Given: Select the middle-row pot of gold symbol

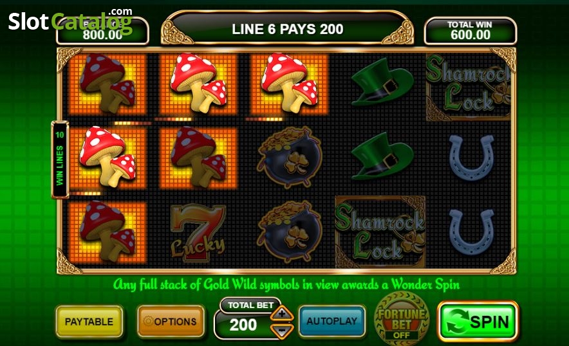Looking at the screenshot, I should click(289, 157).
